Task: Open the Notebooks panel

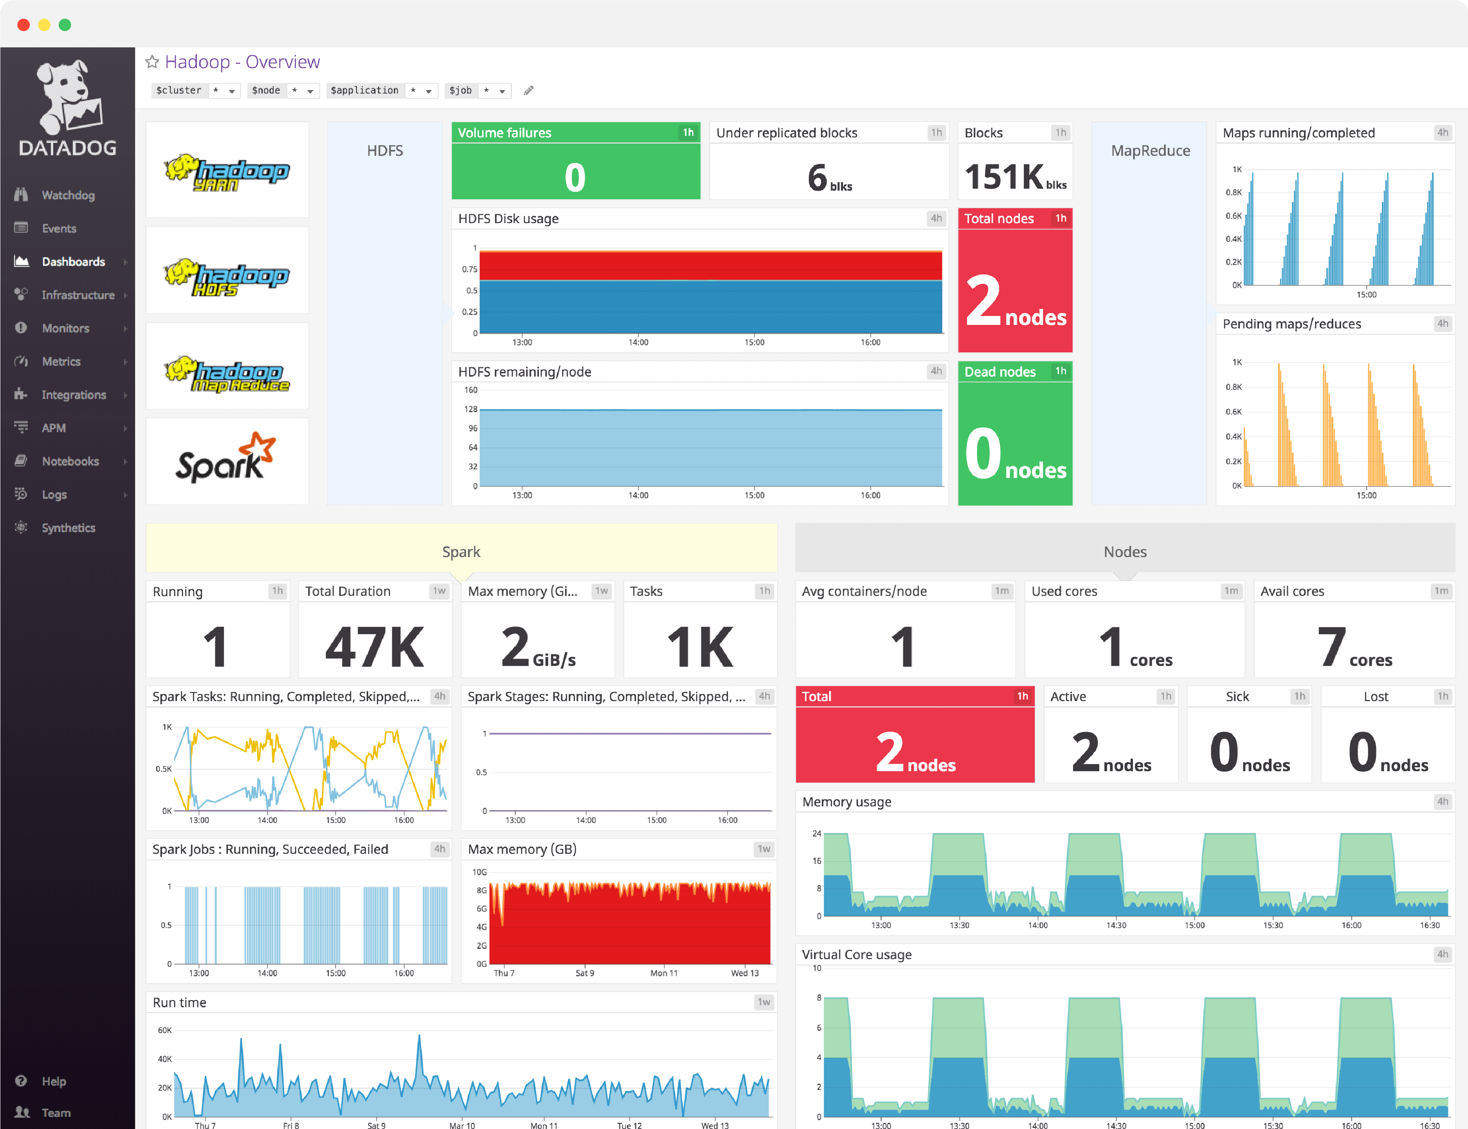Action: [70, 461]
